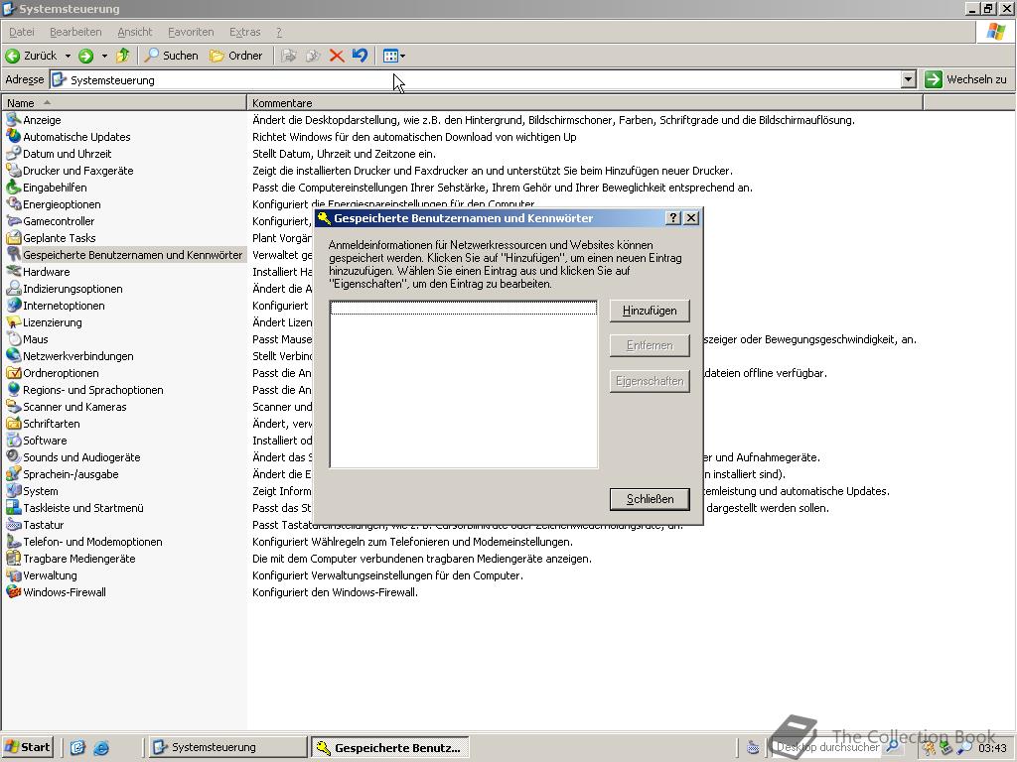Select the Sprachein-/ausgabe icon
1017x762 pixels.
[x=14, y=473]
